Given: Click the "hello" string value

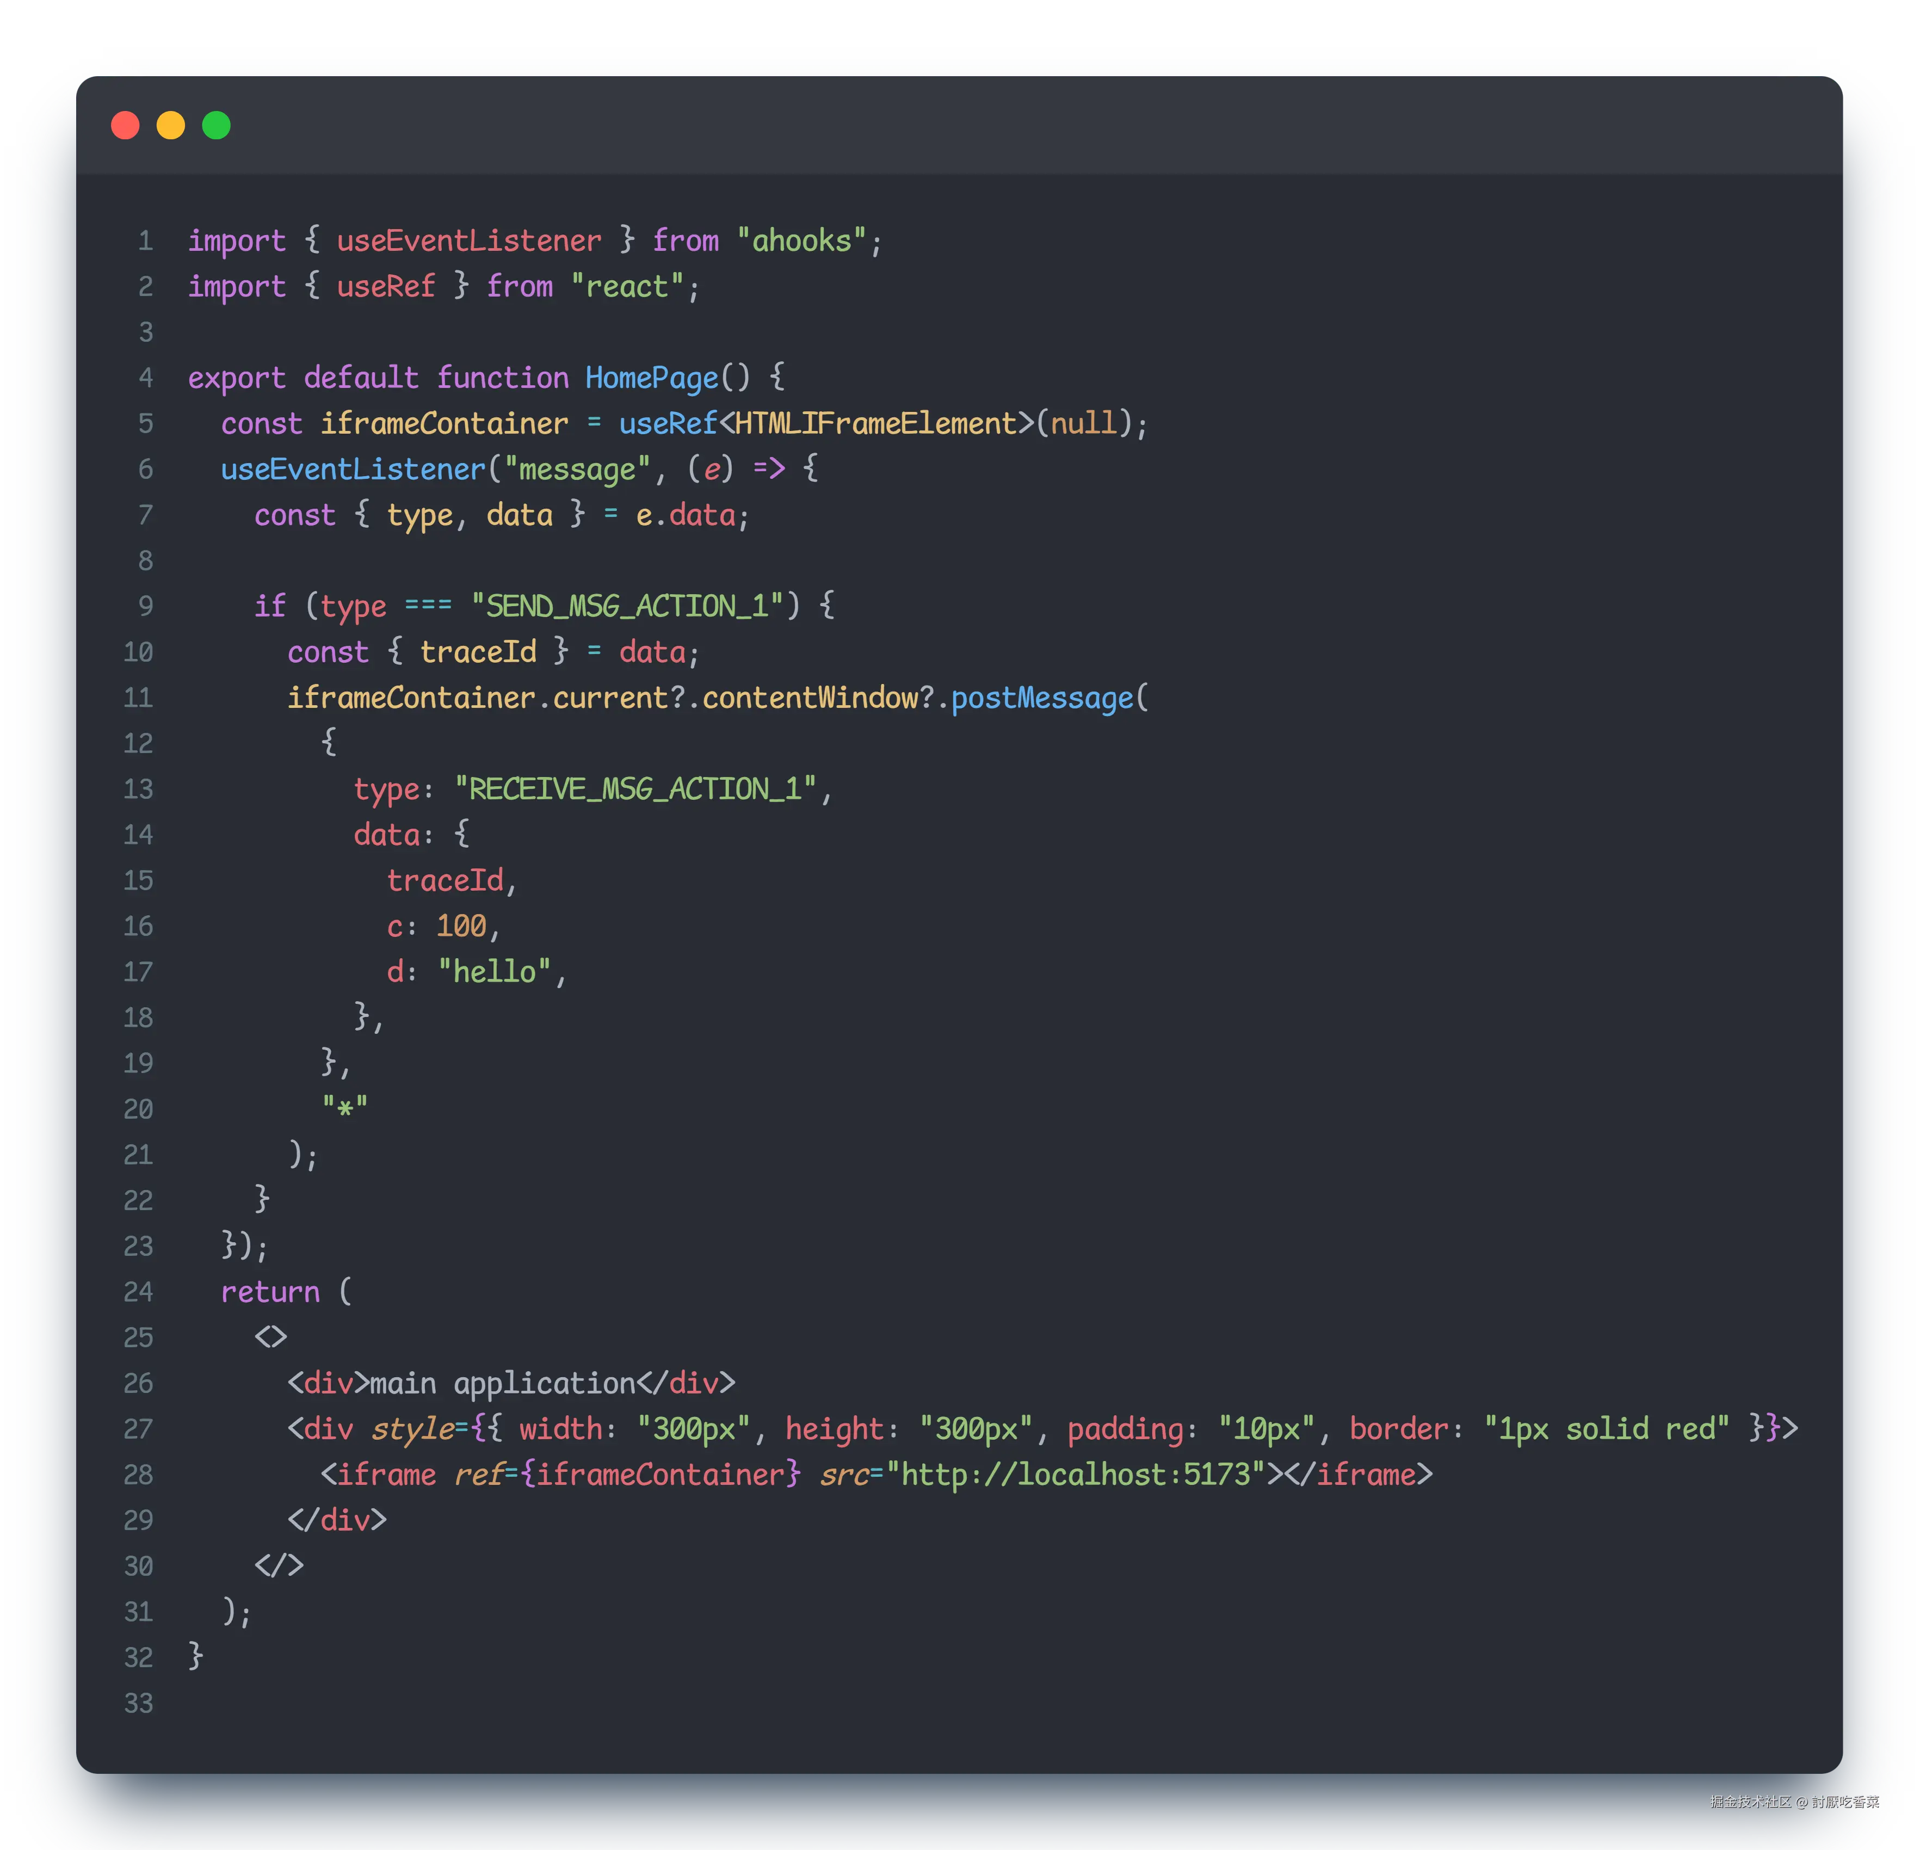Looking at the screenshot, I should (x=493, y=972).
